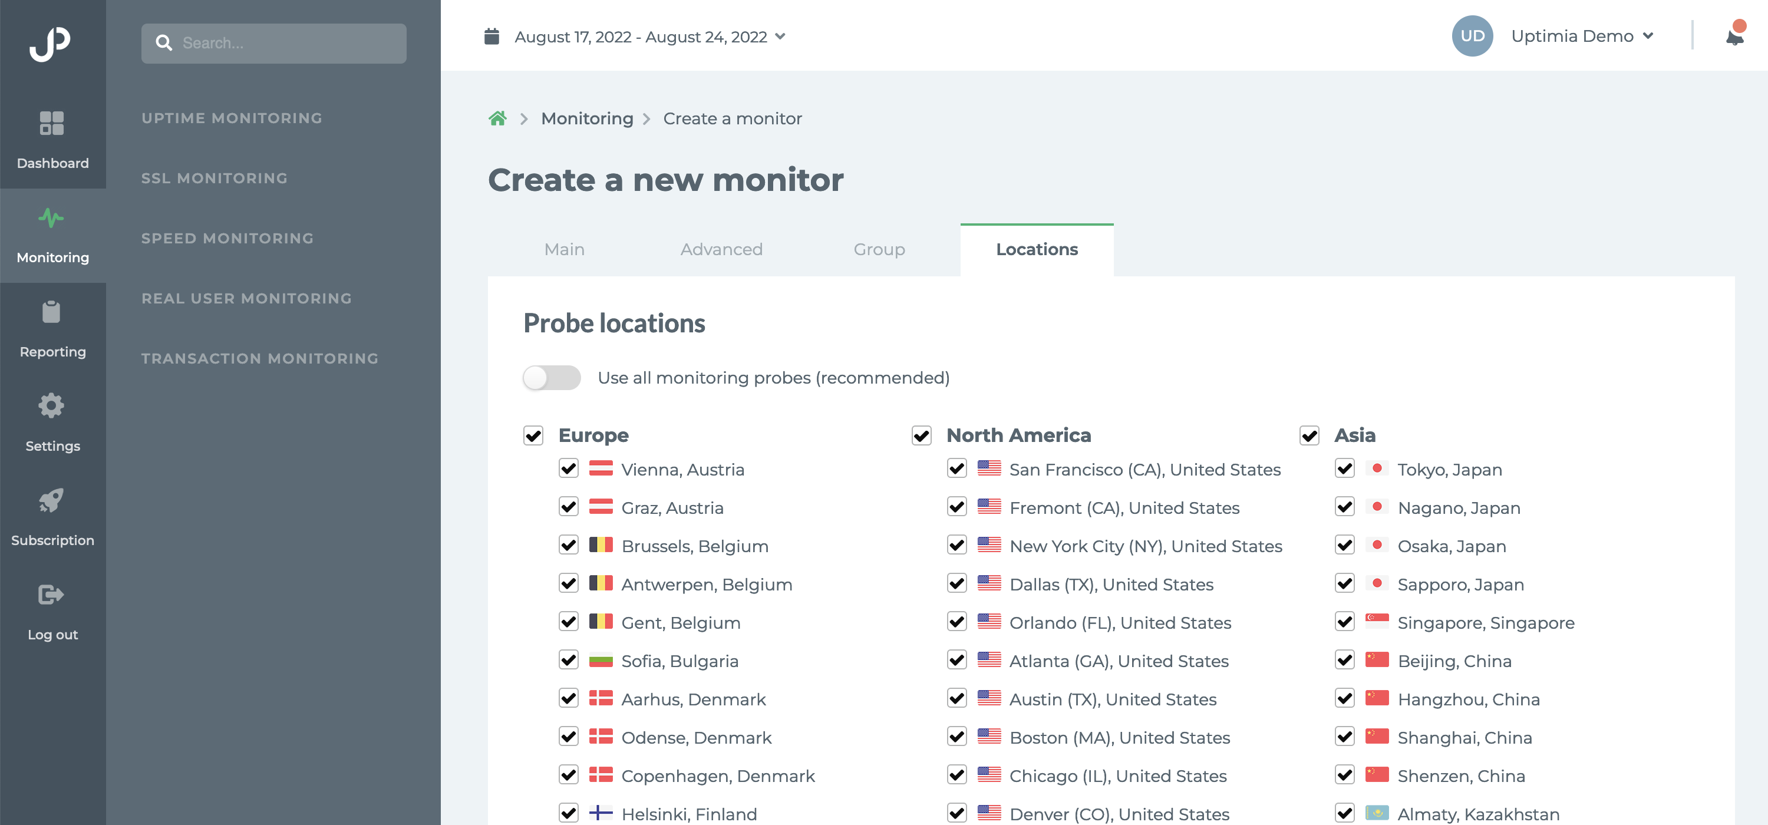Image resolution: width=1768 pixels, height=825 pixels.
Task: Switch to the Group tab
Action: point(879,249)
